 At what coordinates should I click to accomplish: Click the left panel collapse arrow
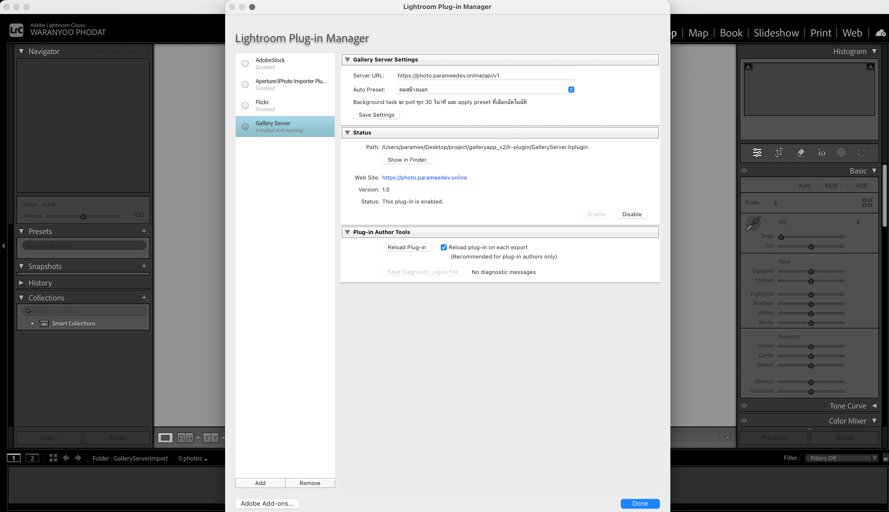[x=4, y=245]
